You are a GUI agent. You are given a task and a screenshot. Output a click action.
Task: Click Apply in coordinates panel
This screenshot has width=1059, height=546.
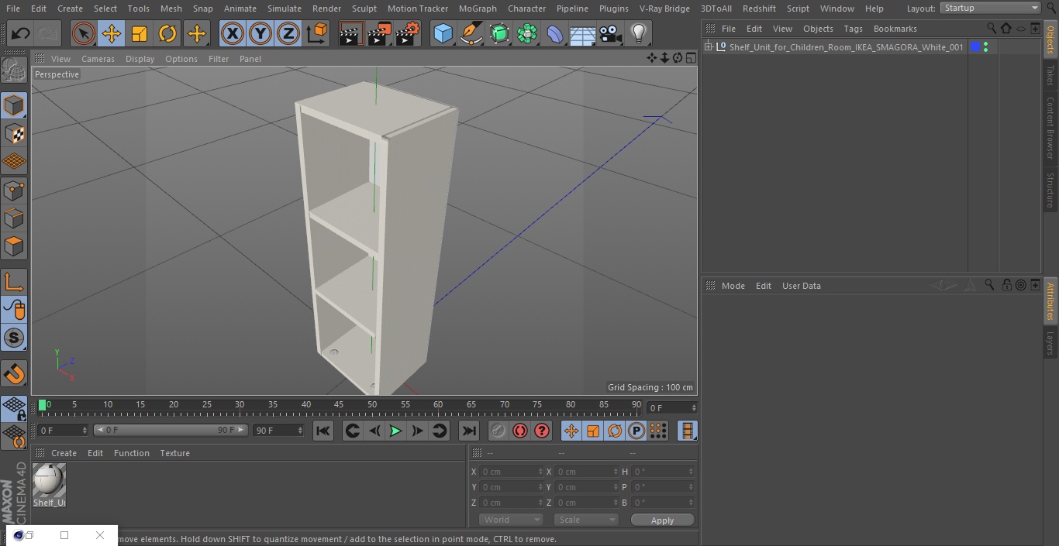662,520
